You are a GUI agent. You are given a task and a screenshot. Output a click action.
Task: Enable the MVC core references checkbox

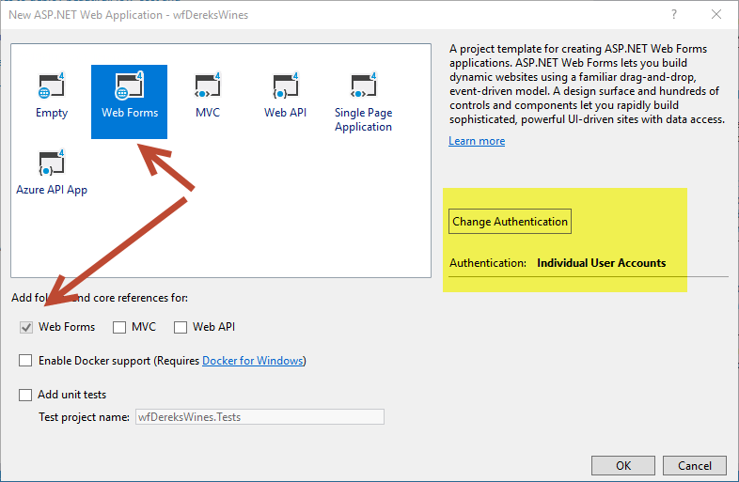pos(119,327)
